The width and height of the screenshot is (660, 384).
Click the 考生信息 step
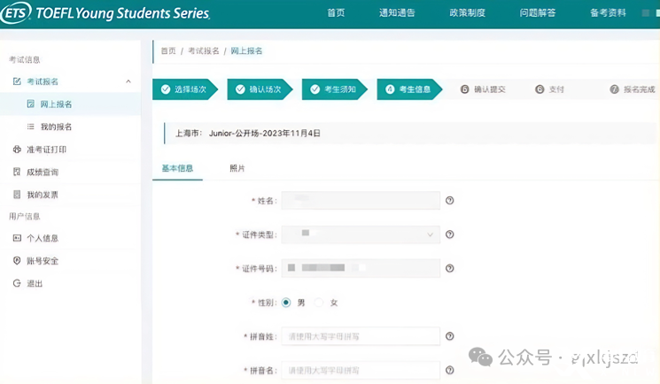409,89
